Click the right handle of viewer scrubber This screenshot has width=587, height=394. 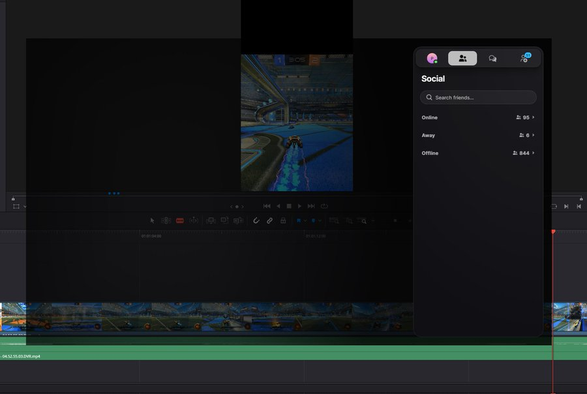[581, 198]
